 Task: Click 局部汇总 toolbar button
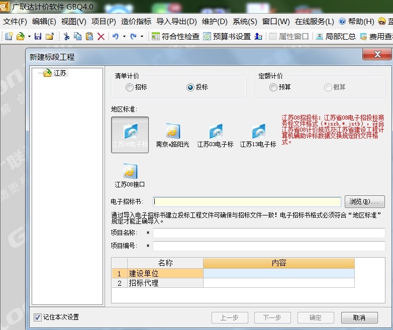[x=336, y=36]
